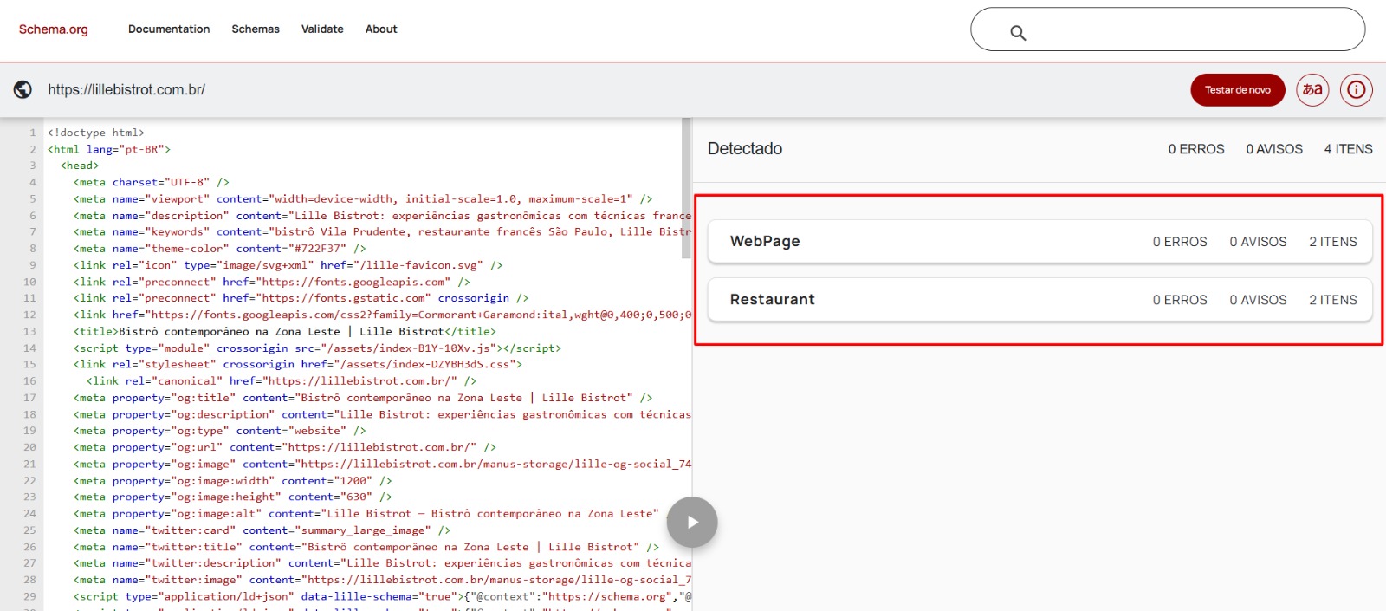The height and width of the screenshot is (611, 1386).
Task: Click the info circle icon
Action: (1356, 90)
